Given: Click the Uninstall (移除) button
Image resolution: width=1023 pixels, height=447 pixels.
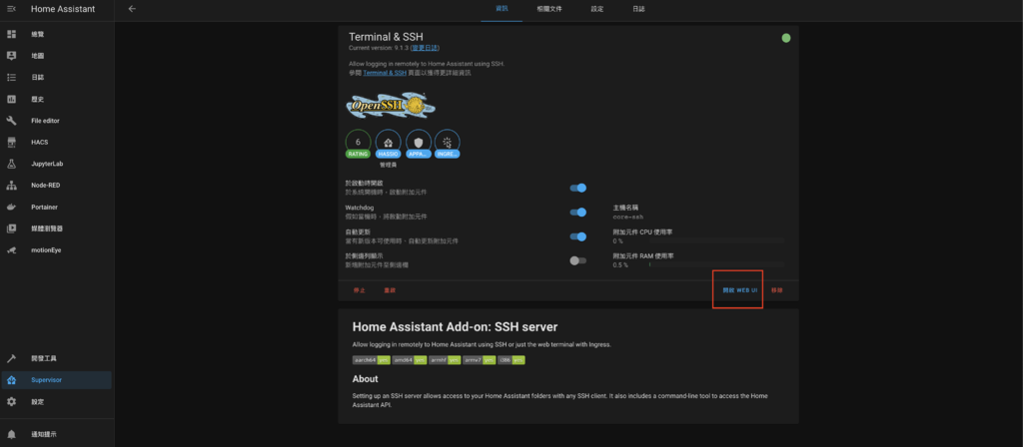Looking at the screenshot, I should pos(776,290).
